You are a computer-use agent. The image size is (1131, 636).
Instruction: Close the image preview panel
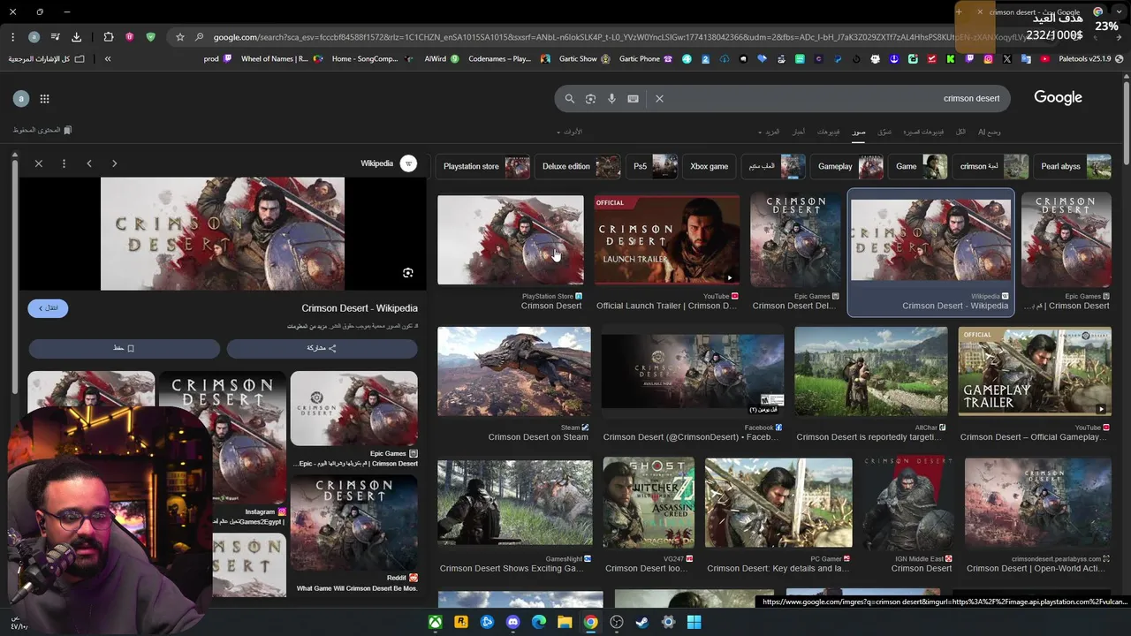click(39, 163)
